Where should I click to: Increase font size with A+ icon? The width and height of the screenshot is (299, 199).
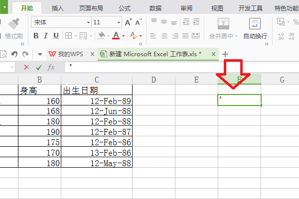click(129, 22)
